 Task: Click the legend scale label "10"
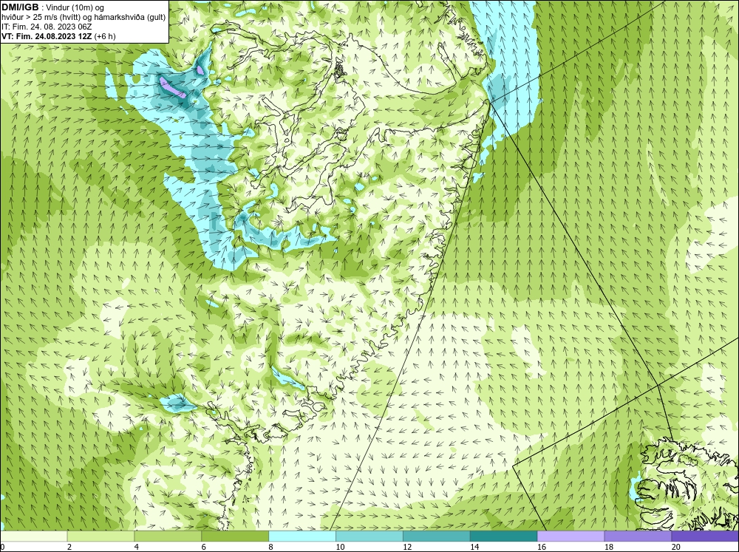(x=340, y=547)
